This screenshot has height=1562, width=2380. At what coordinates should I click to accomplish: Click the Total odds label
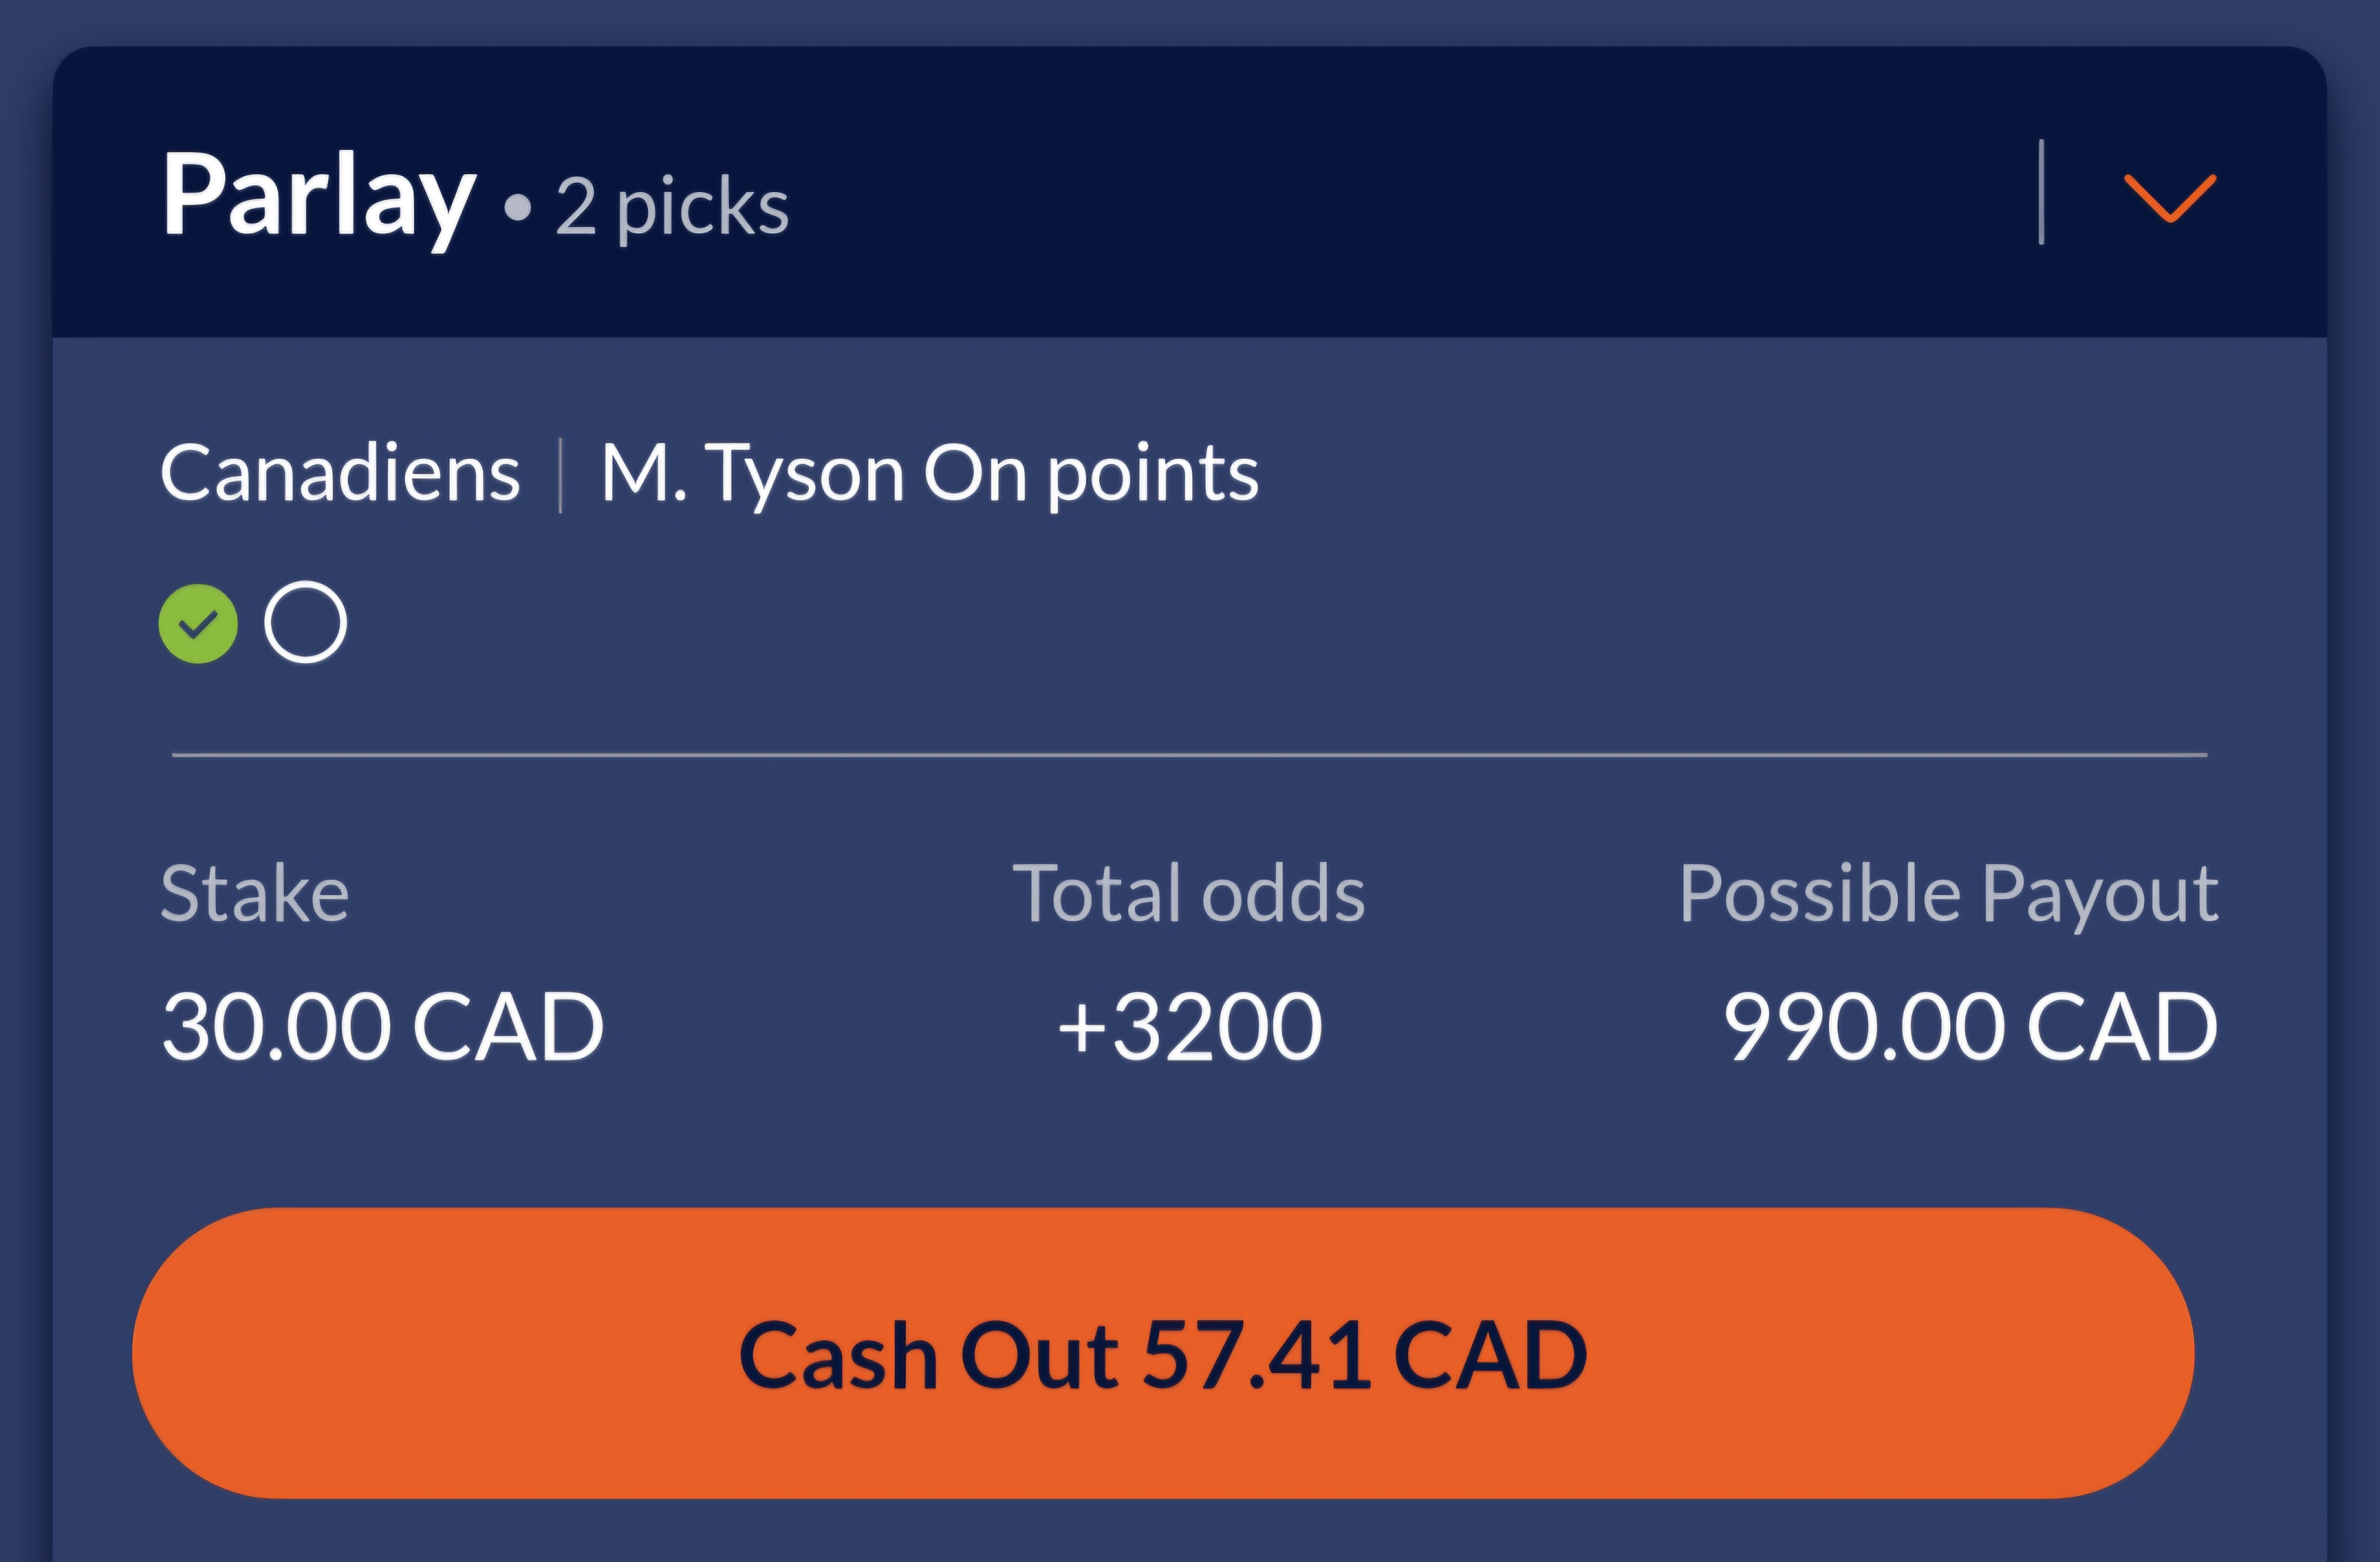[1189, 893]
